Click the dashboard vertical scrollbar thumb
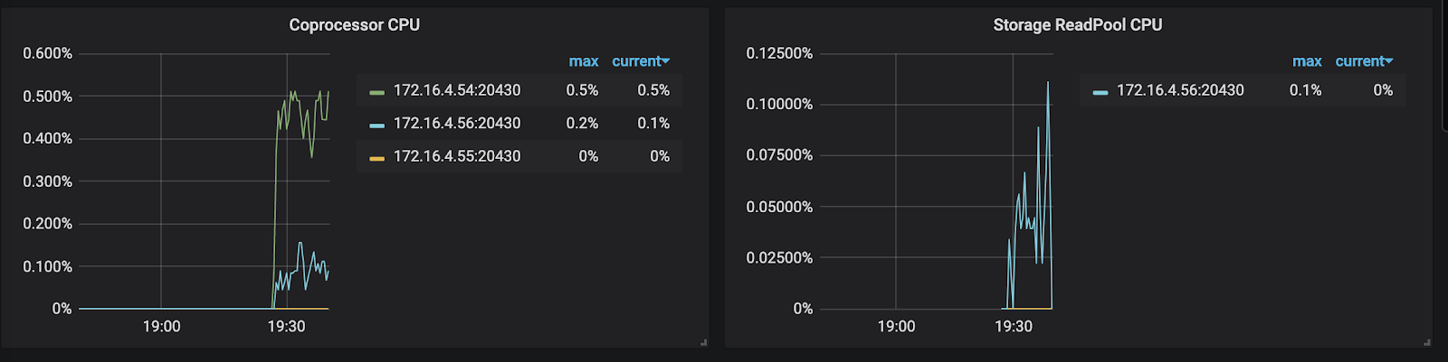This screenshot has width=1448, height=362. 1444,63
